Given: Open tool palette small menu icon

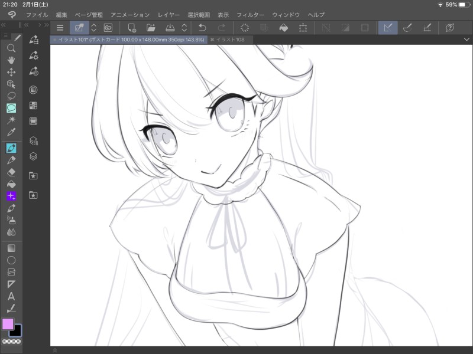Looking at the screenshot, I should pos(5,35).
